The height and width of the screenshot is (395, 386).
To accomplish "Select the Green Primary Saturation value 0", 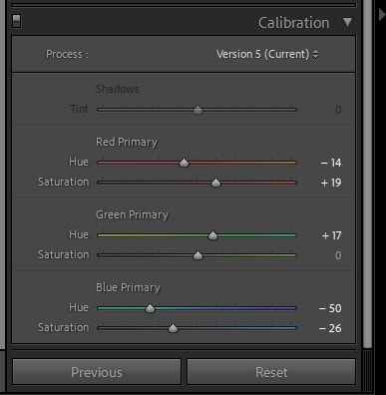I will 338,255.
